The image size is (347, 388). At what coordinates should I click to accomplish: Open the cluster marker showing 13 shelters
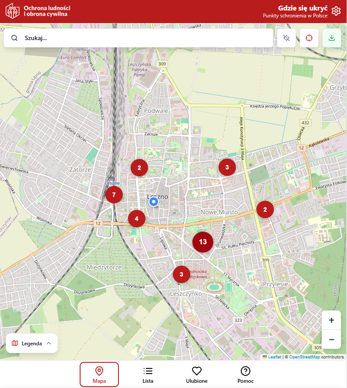tap(202, 242)
